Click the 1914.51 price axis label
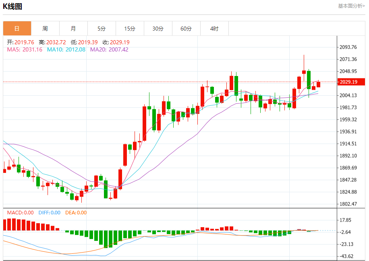The width and height of the screenshot is (369, 261). 348,144
